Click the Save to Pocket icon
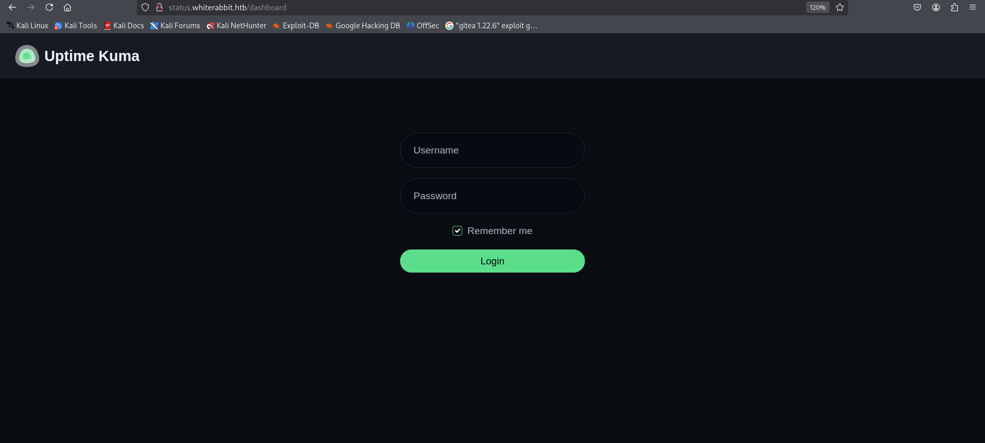Image resolution: width=985 pixels, height=443 pixels. coord(917,7)
